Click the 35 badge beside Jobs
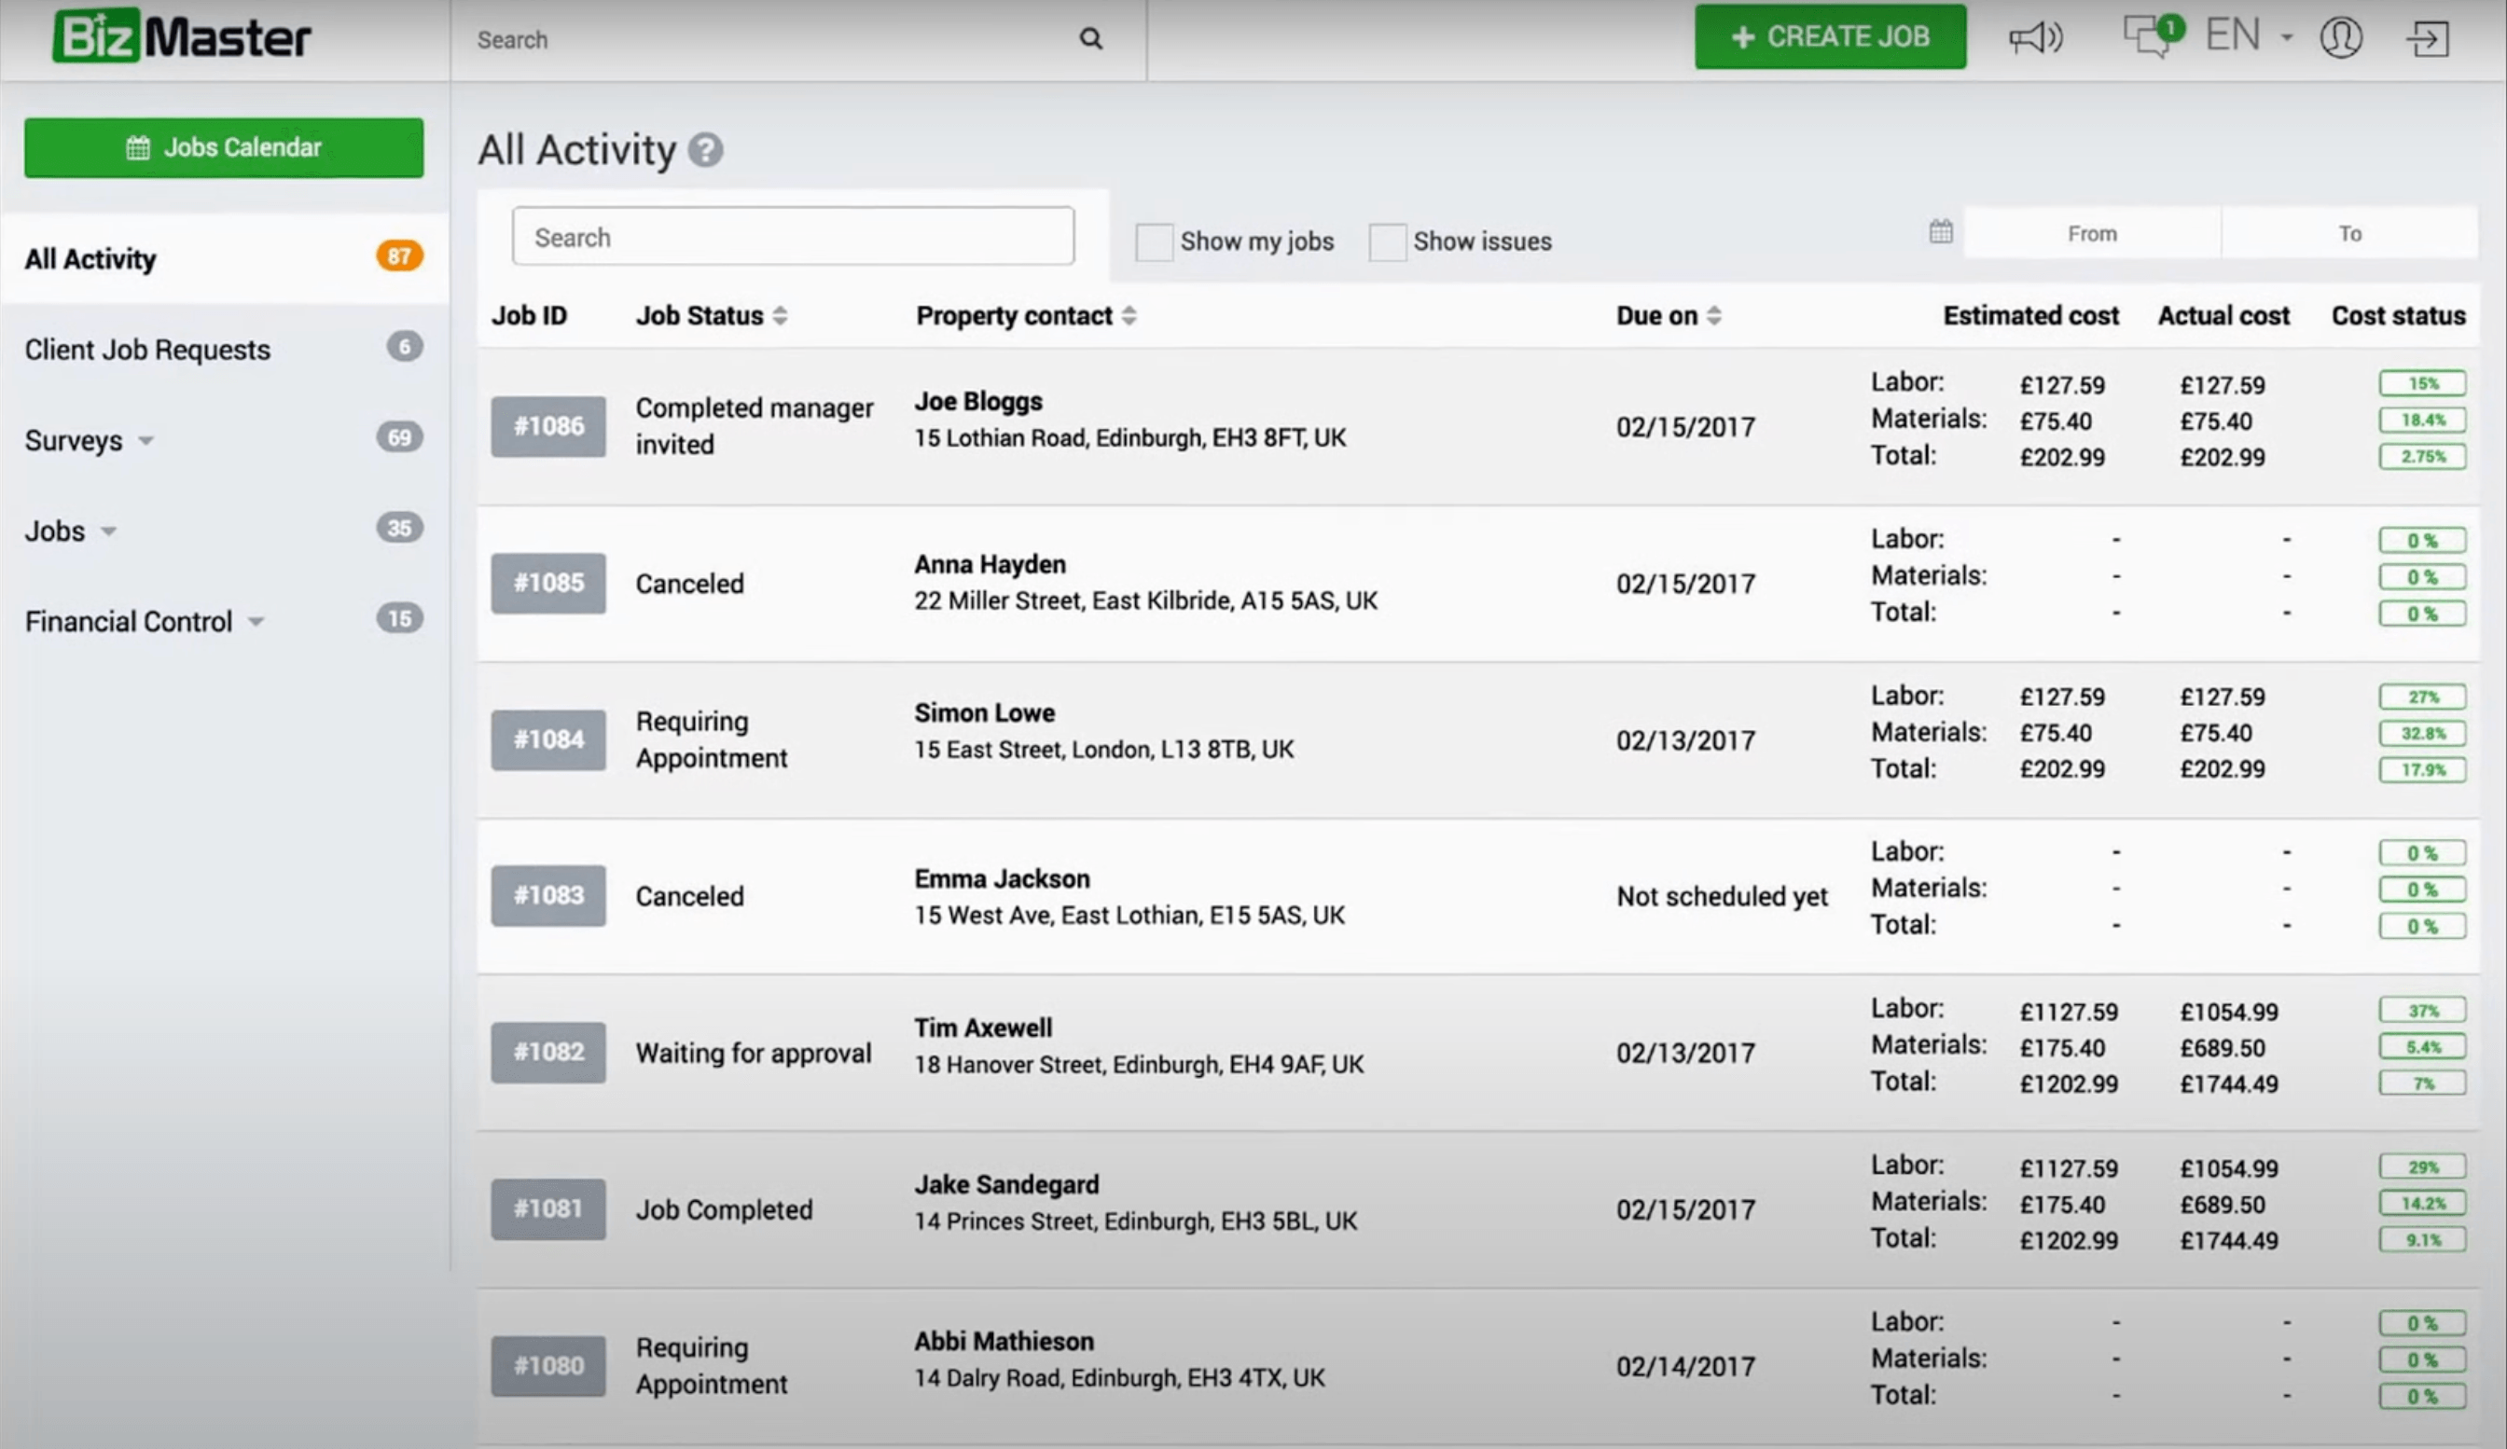The image size is (2507, 1449). tap(399, 527)
